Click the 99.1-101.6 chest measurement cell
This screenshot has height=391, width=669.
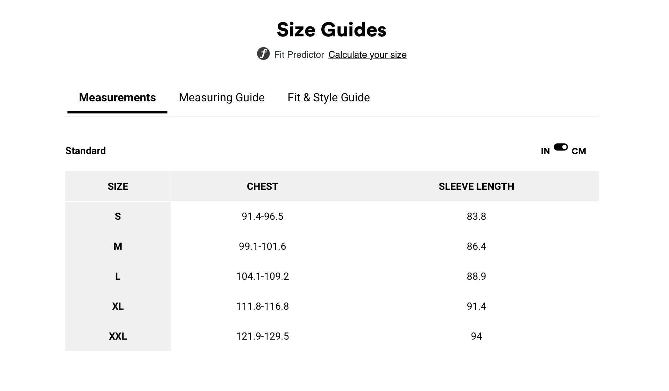point(262,246)
